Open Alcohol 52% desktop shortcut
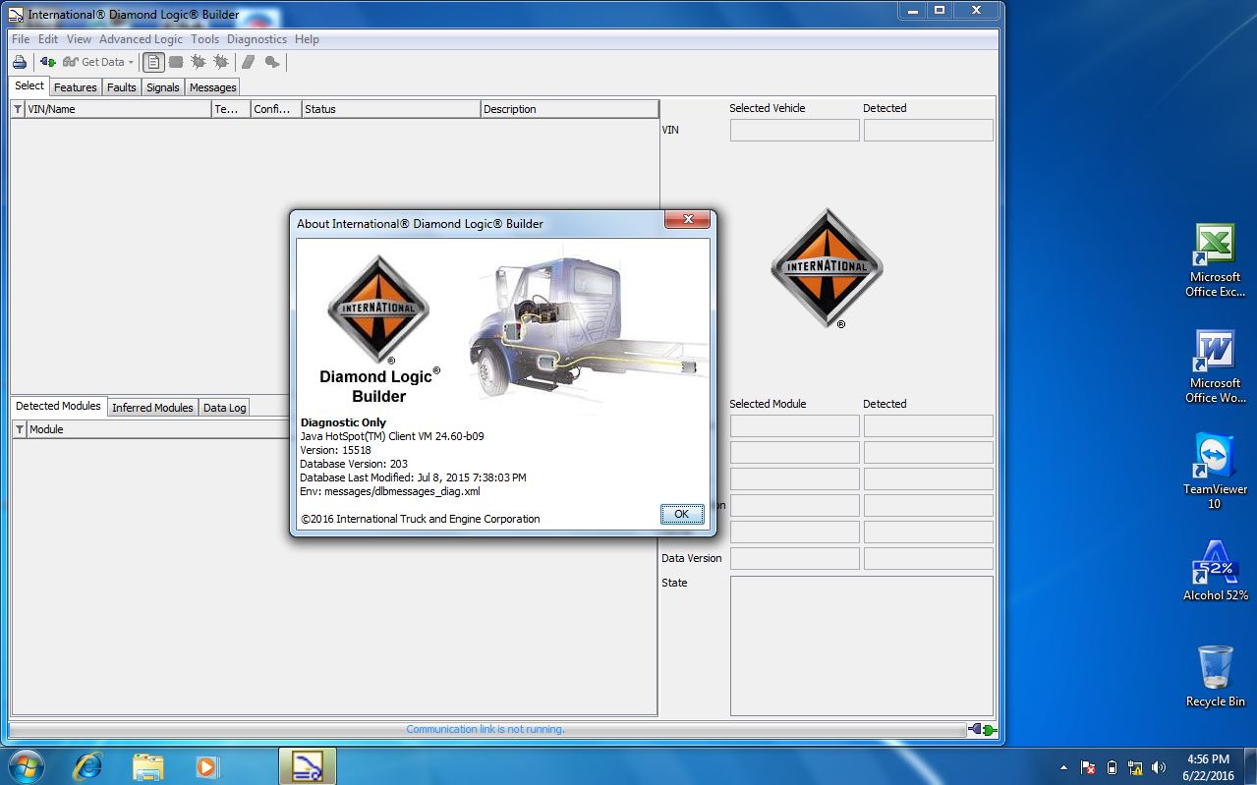1257x785 pixels. [1215, 570]
